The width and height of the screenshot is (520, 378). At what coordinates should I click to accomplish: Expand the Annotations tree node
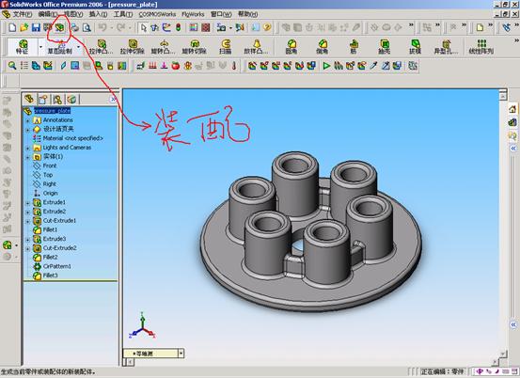pyautogui.click(x=28, y=120)
